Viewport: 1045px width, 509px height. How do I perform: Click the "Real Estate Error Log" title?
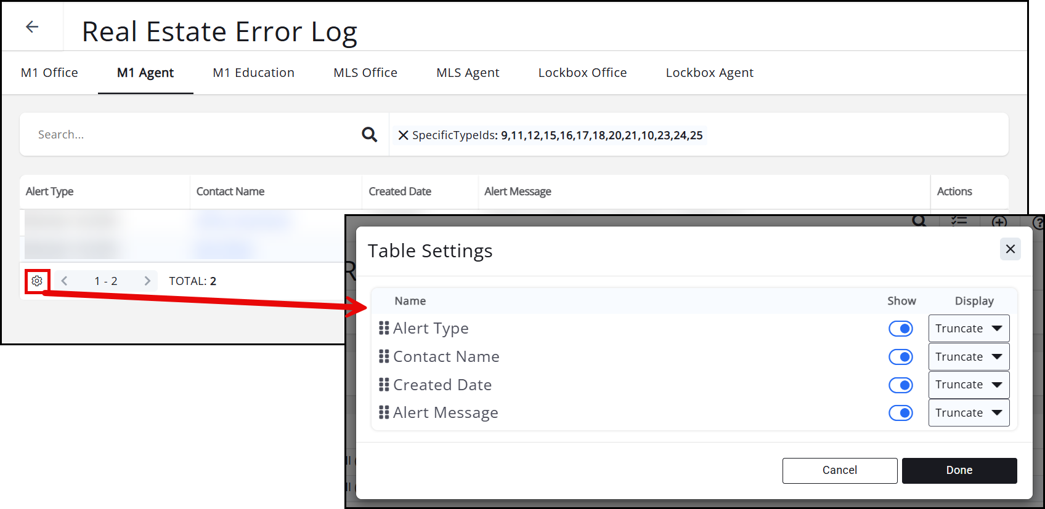coord(219,31)
